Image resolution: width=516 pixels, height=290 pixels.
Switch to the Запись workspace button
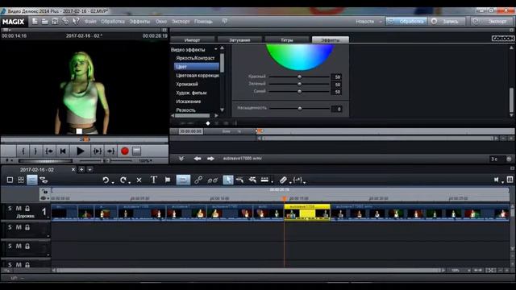tap(447, 22)
